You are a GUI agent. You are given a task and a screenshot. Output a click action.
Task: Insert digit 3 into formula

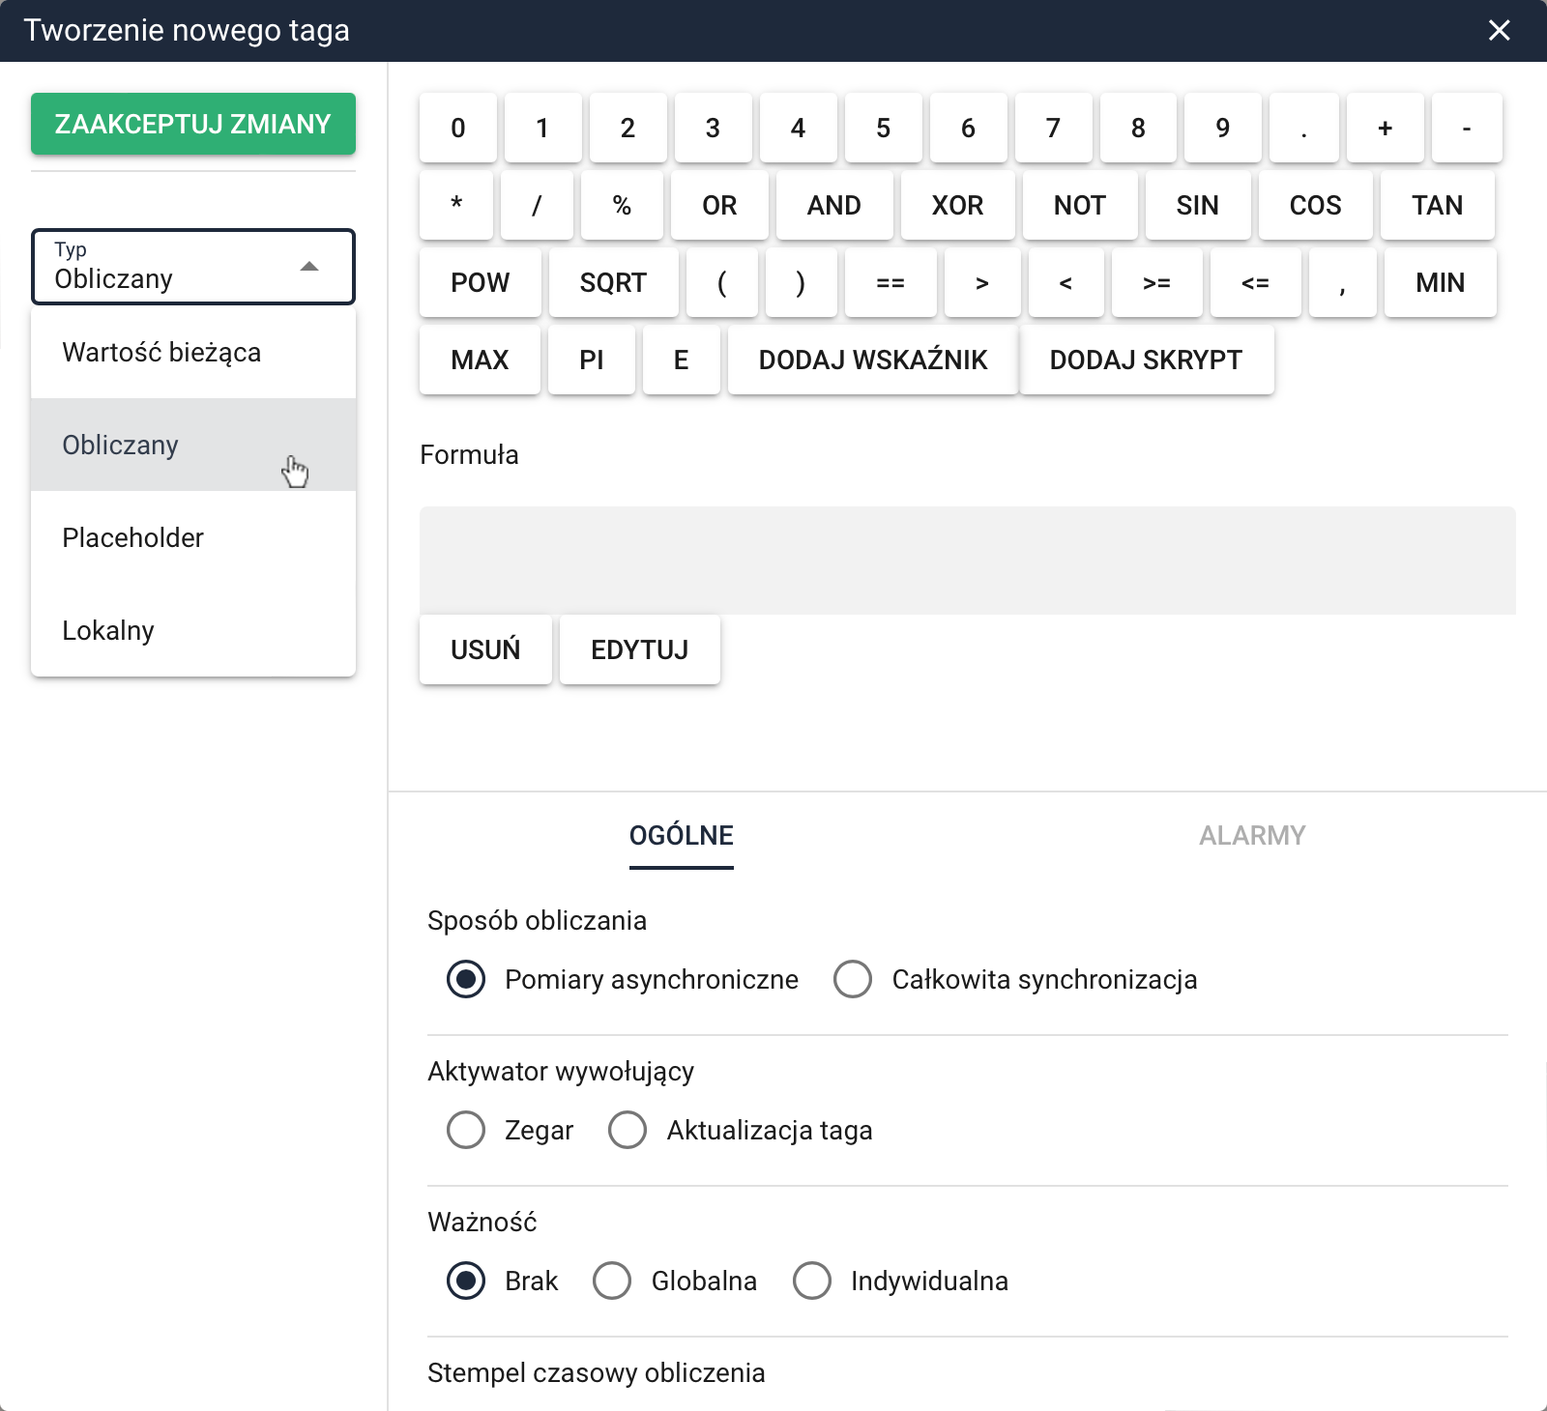tap(714, 128)
